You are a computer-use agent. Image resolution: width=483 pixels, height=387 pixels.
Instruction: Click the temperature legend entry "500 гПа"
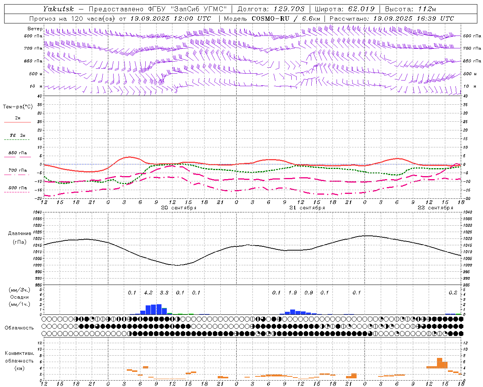(17, 188)
